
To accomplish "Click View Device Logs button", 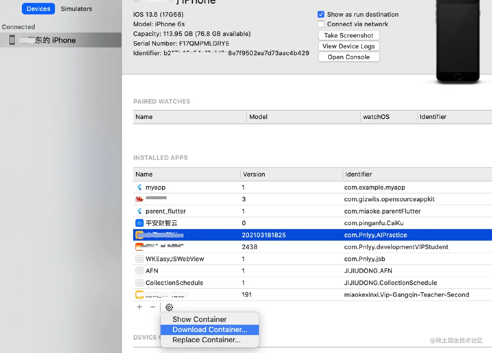I will (x=349, y=46).
